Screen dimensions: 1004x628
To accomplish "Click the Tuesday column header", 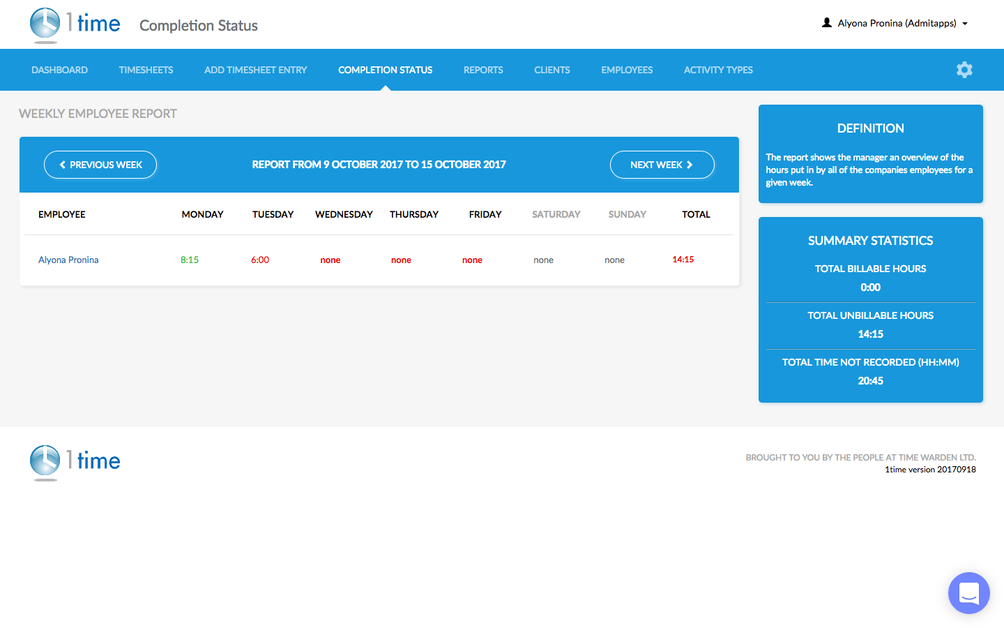I will click(273, 214).
